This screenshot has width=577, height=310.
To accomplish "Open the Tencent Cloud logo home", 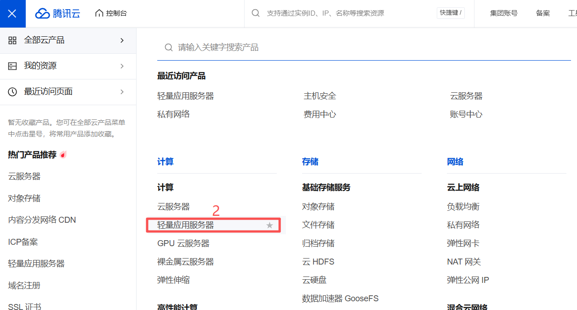I will coord(57,13).
